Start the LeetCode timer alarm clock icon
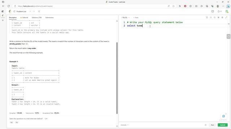The height and width of the screenshot is (129, 231). [213, 11]
